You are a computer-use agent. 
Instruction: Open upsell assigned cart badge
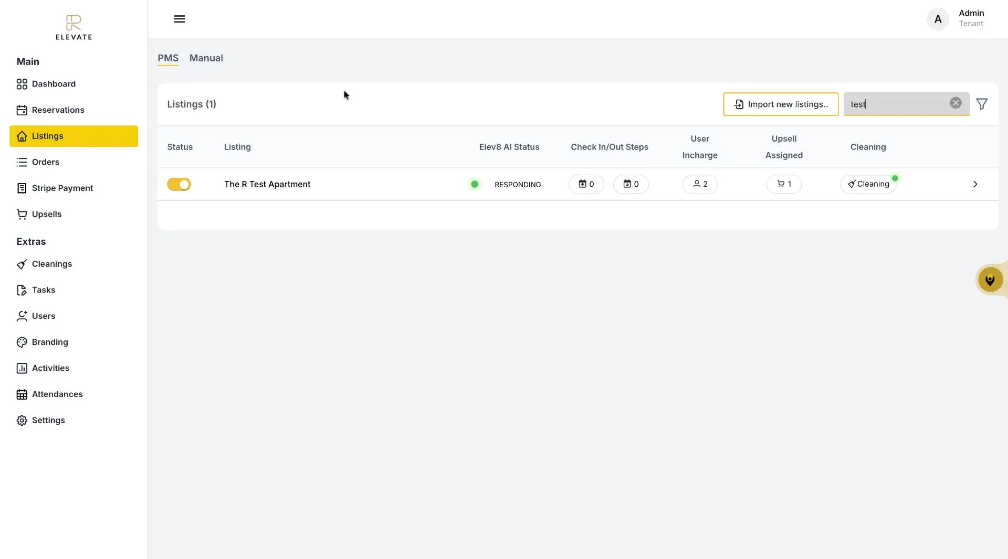(x=784, y=184)
